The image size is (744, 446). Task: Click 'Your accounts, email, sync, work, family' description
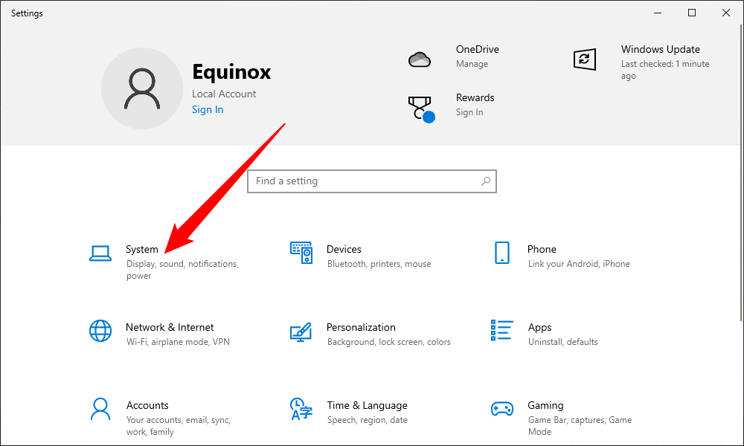179,426
